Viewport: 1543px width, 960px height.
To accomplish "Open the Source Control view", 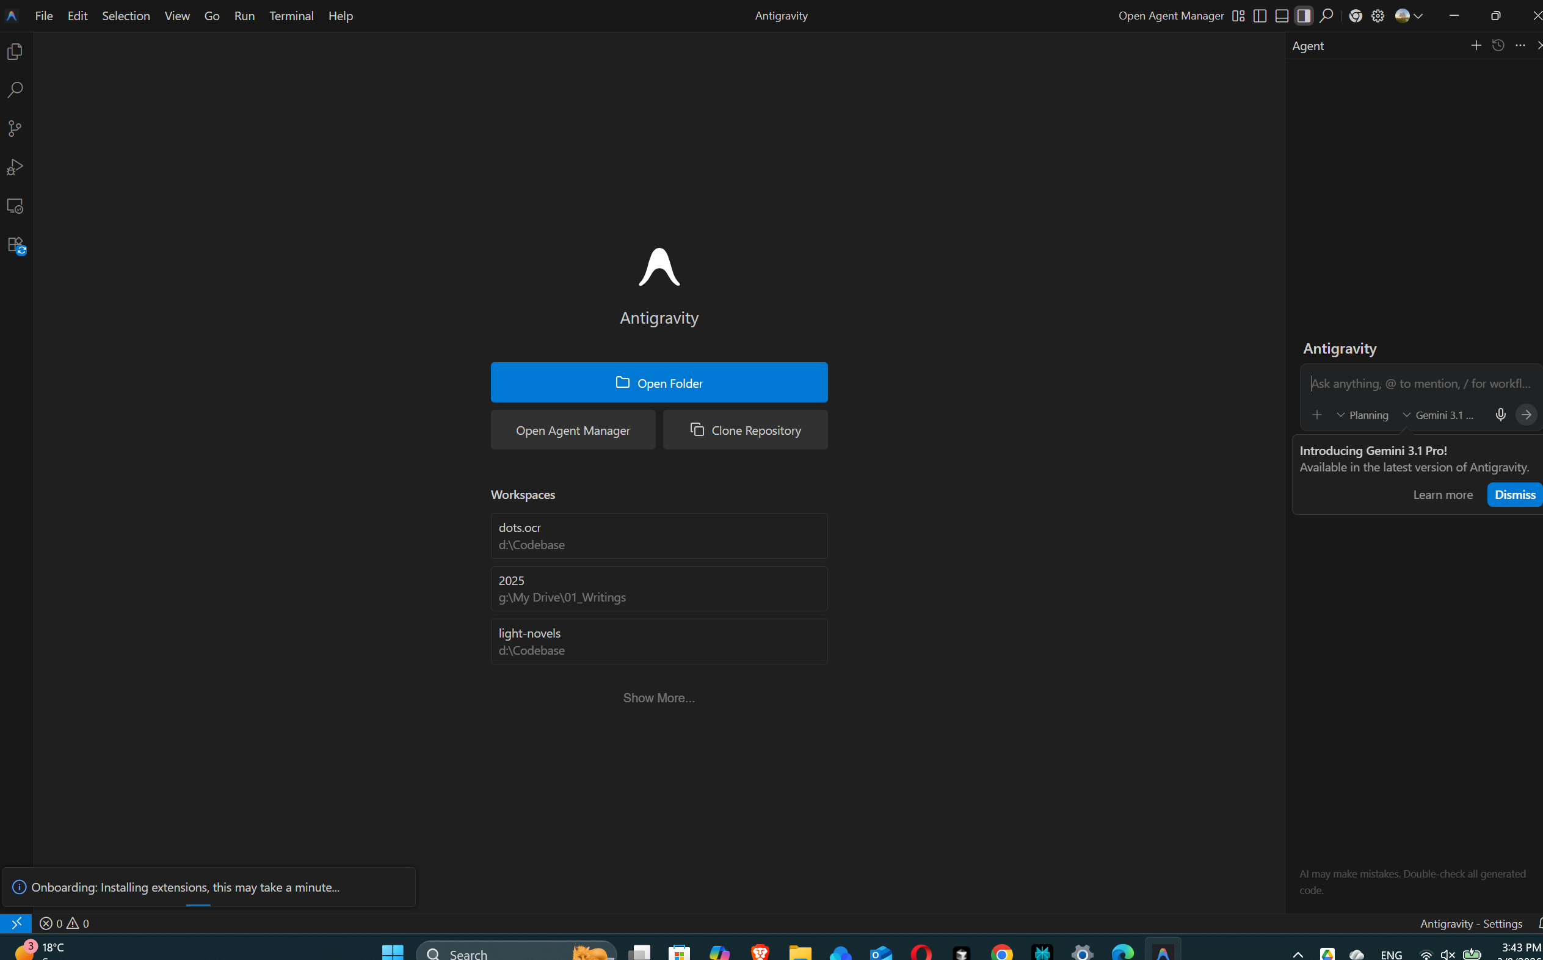I will 15,129.
